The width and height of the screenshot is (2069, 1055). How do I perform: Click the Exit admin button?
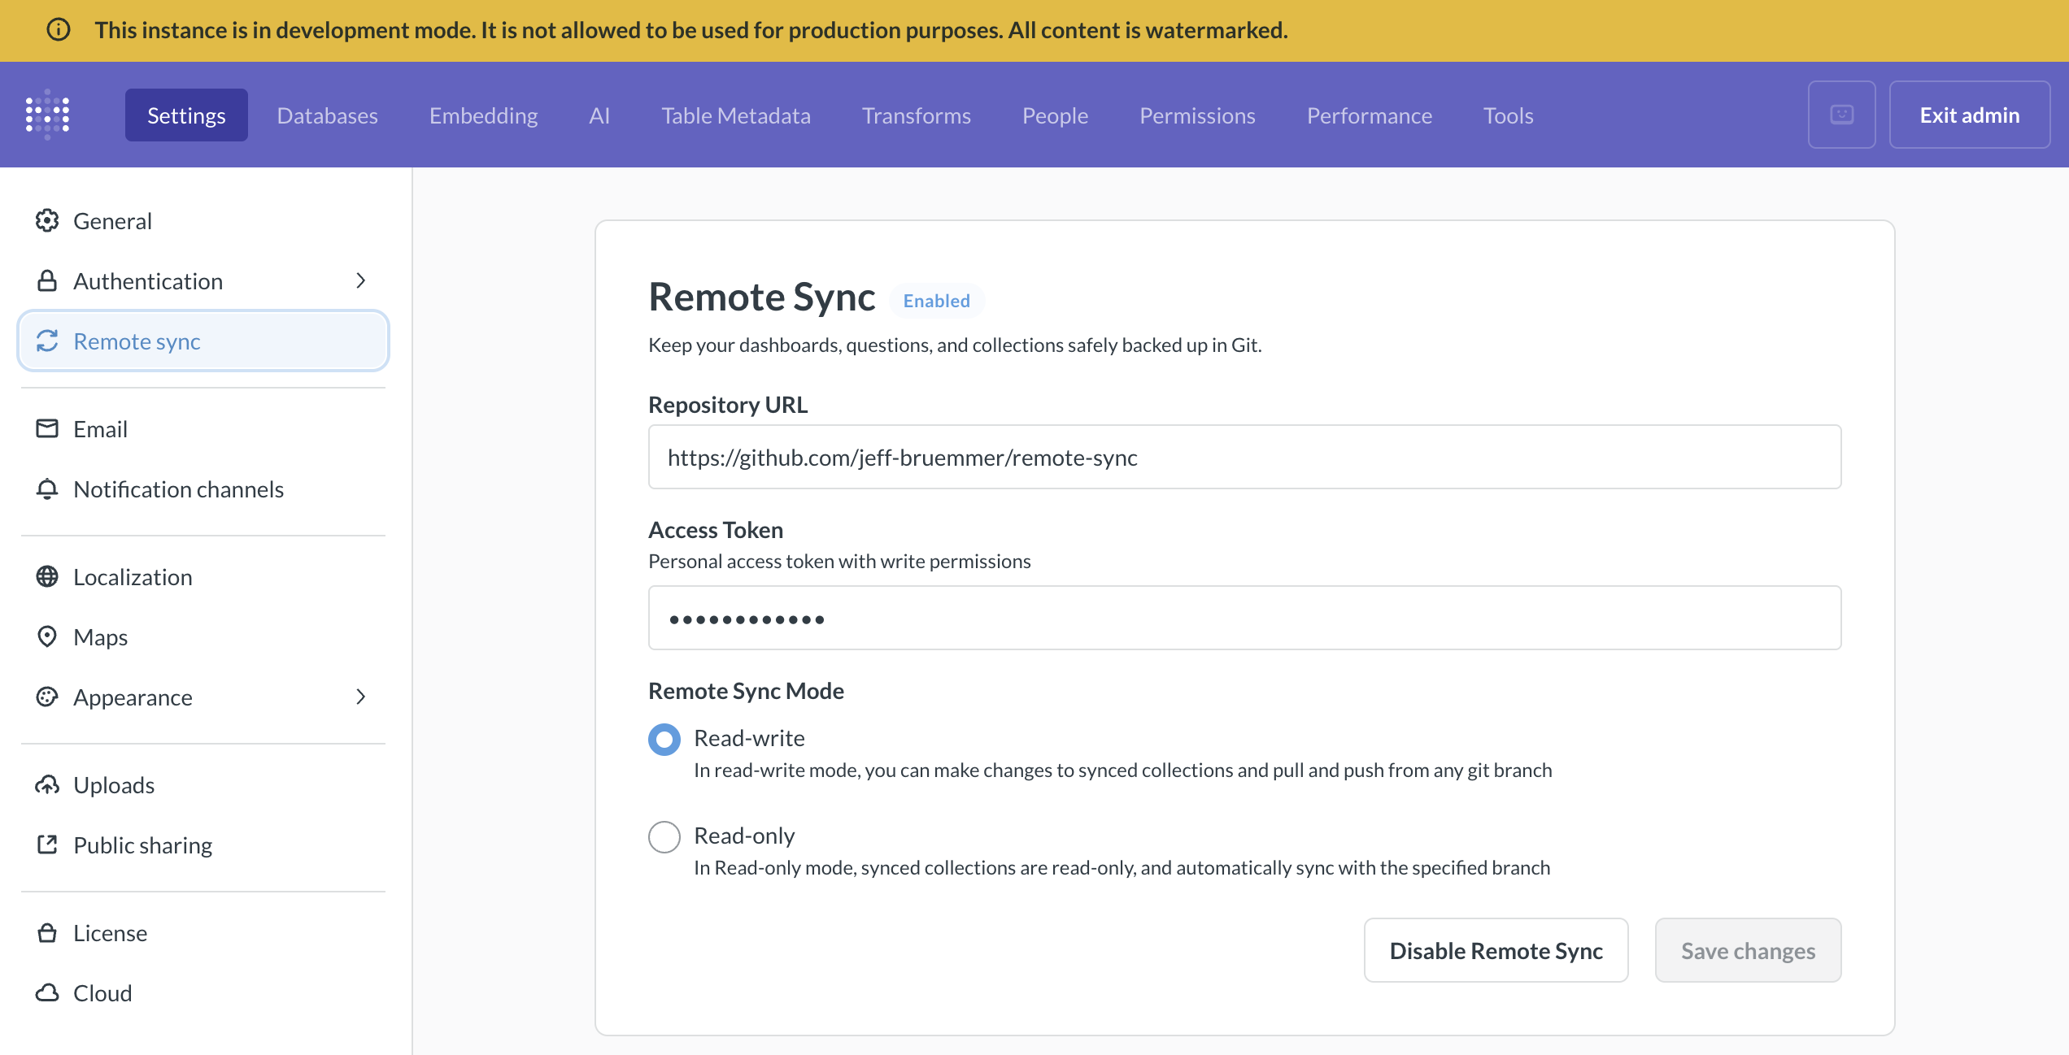pos(1969,114)
